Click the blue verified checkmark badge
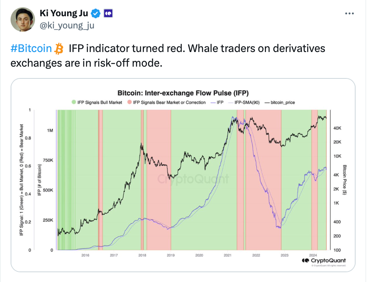This screenshot has width=367, height=282. (x=96, y=13)
